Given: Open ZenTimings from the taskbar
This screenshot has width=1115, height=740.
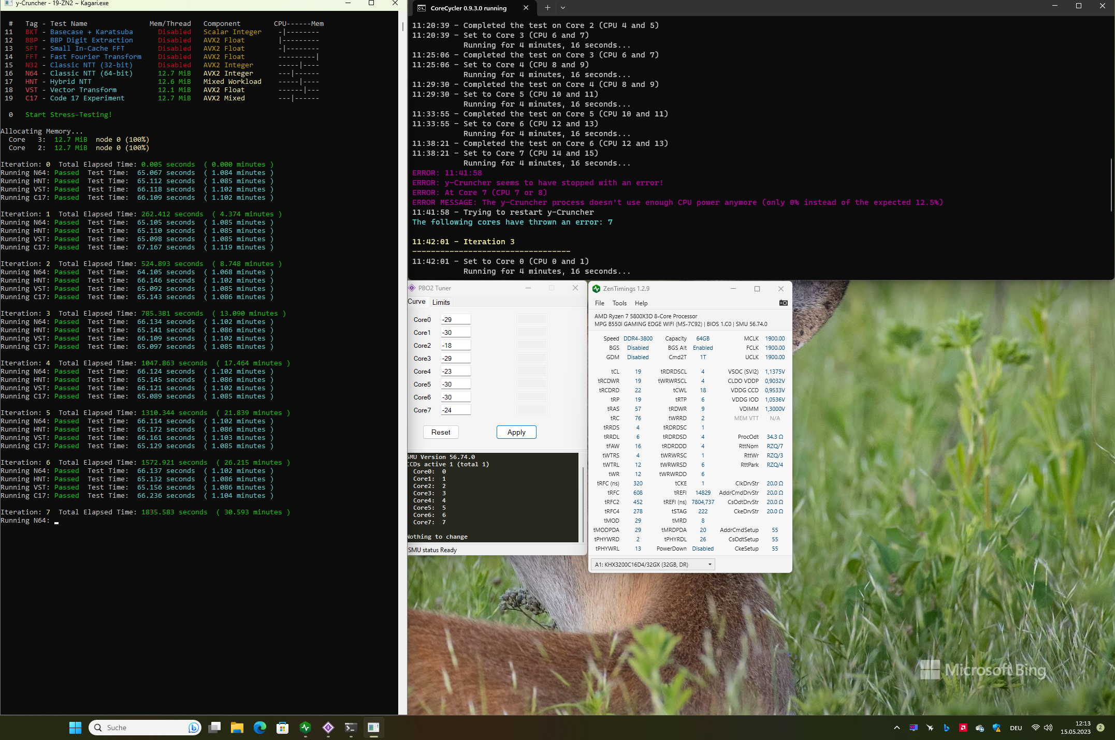Looking at the screenshot, I should pyautogui.click(x=305, y=728).
